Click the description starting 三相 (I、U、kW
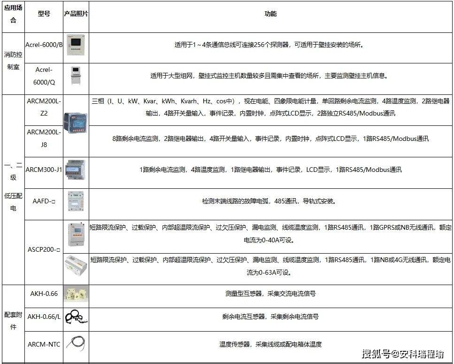Screen dimensions: 454x364 tap(270, 107)
